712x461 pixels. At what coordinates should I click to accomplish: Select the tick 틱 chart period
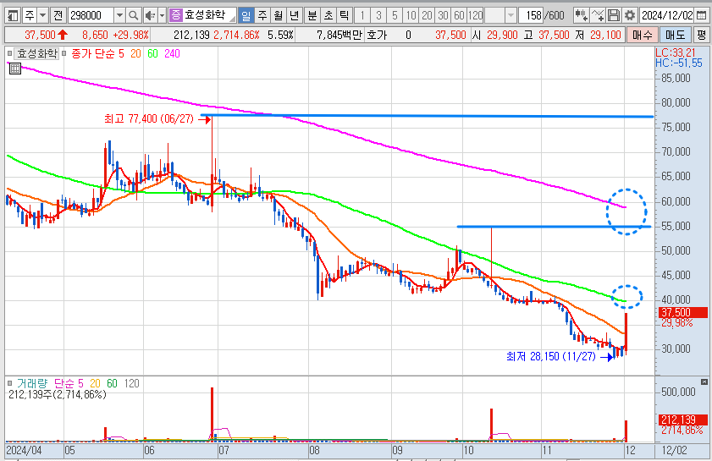[345, 16]
